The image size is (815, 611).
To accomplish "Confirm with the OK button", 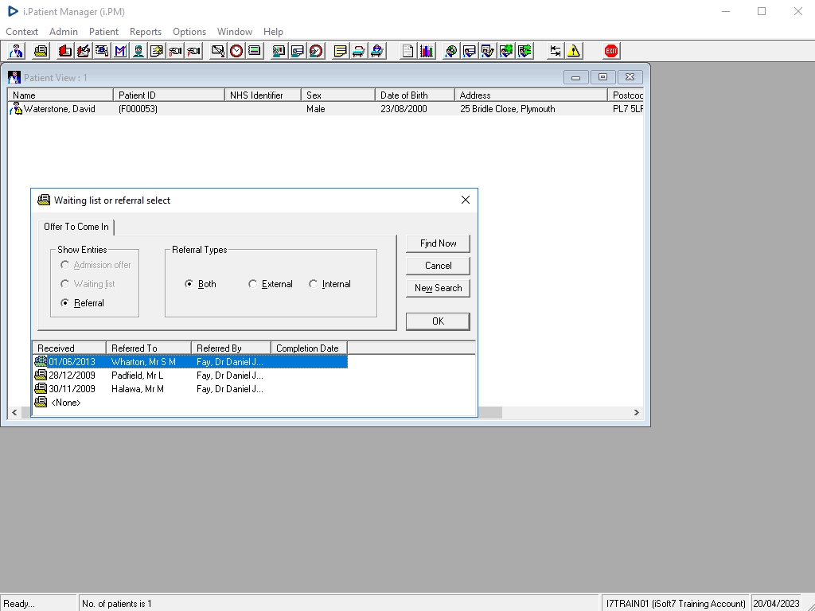I will click(438, 321).
